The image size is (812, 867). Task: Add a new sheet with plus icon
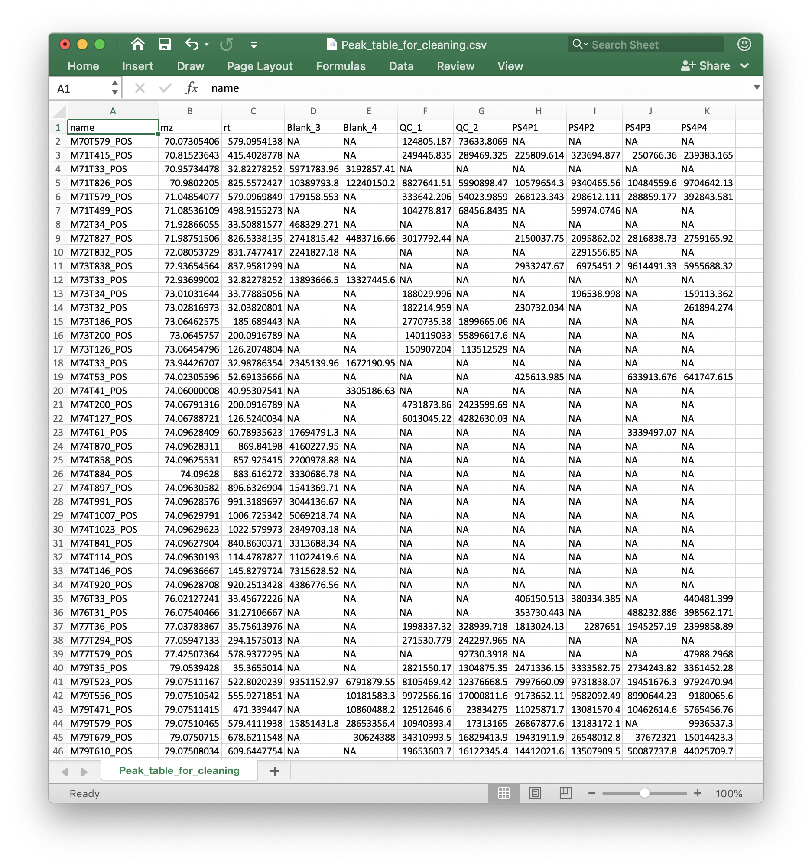click(x=274, y=771)
